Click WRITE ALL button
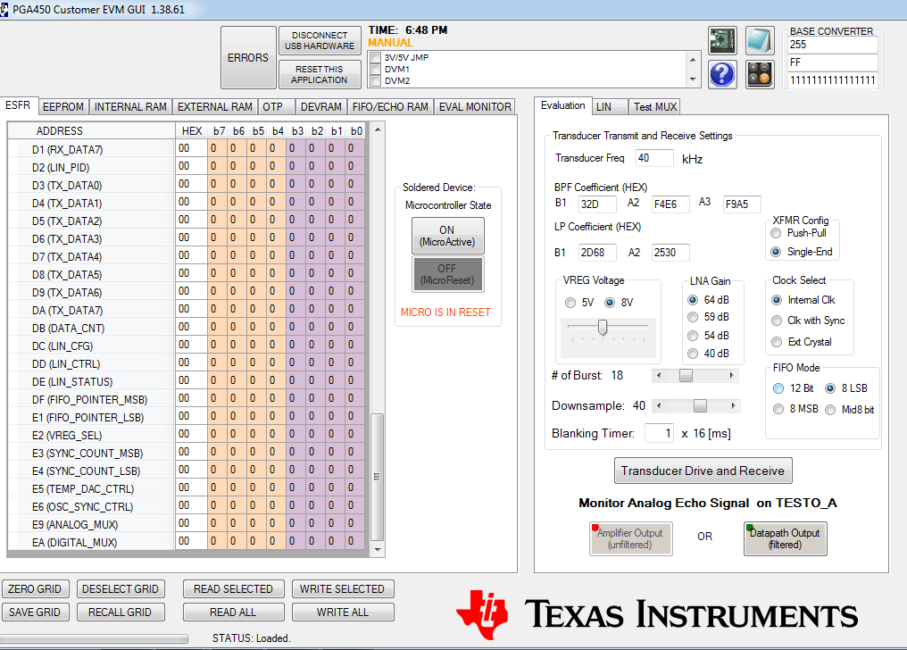 click(x=343, y=612)
